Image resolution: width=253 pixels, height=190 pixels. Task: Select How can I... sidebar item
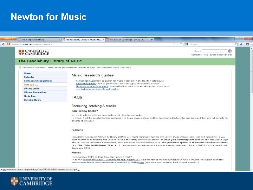[x=45, y=85]
